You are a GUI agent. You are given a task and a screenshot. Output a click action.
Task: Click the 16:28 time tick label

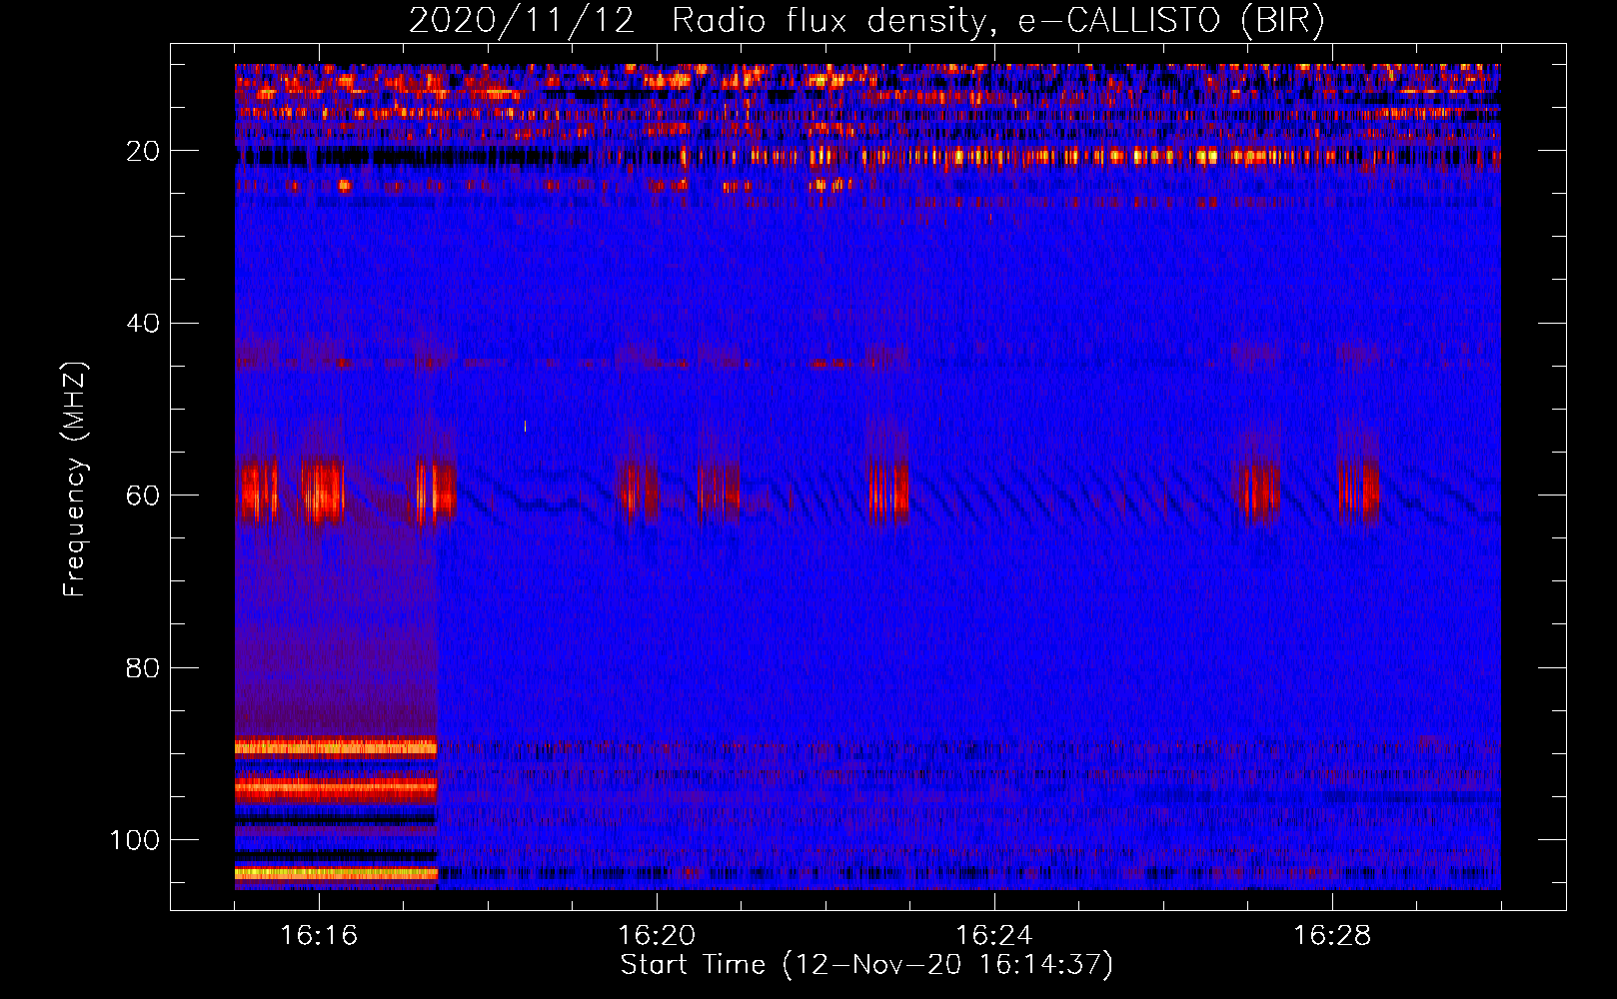pos(1332,936)
